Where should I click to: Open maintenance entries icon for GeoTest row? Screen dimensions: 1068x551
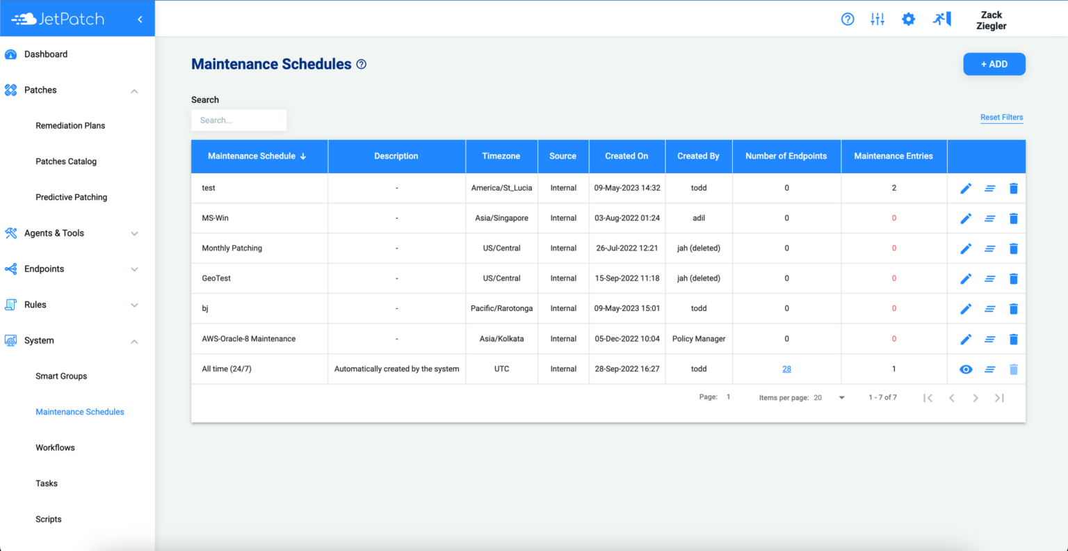tap(989, 278)
